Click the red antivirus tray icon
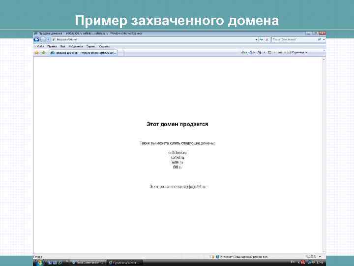This screenshot has width=354, height=266. (303, 263)
